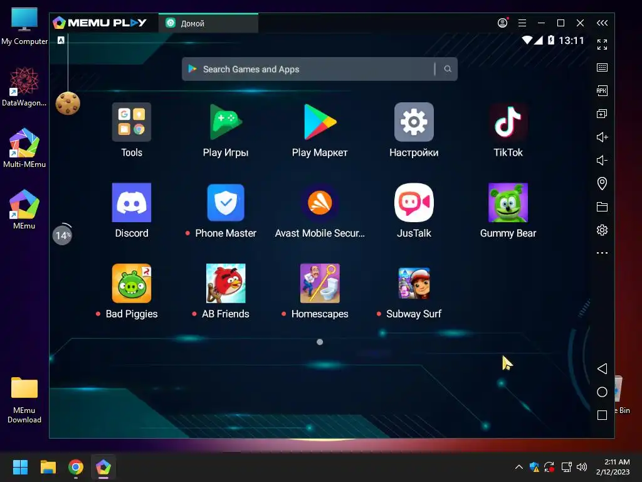Open MEmu settings gear in sidebar
Image resolution: width=642 pixels, height=482 pixels.
pyautogui.click(x=602, y=230)
